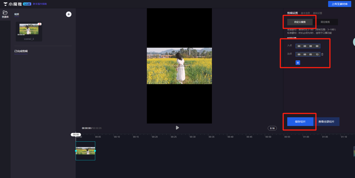The image size is (355, 178).
Task: Delete scene2_6 using the red trash icon
Action: click(40, 24)
